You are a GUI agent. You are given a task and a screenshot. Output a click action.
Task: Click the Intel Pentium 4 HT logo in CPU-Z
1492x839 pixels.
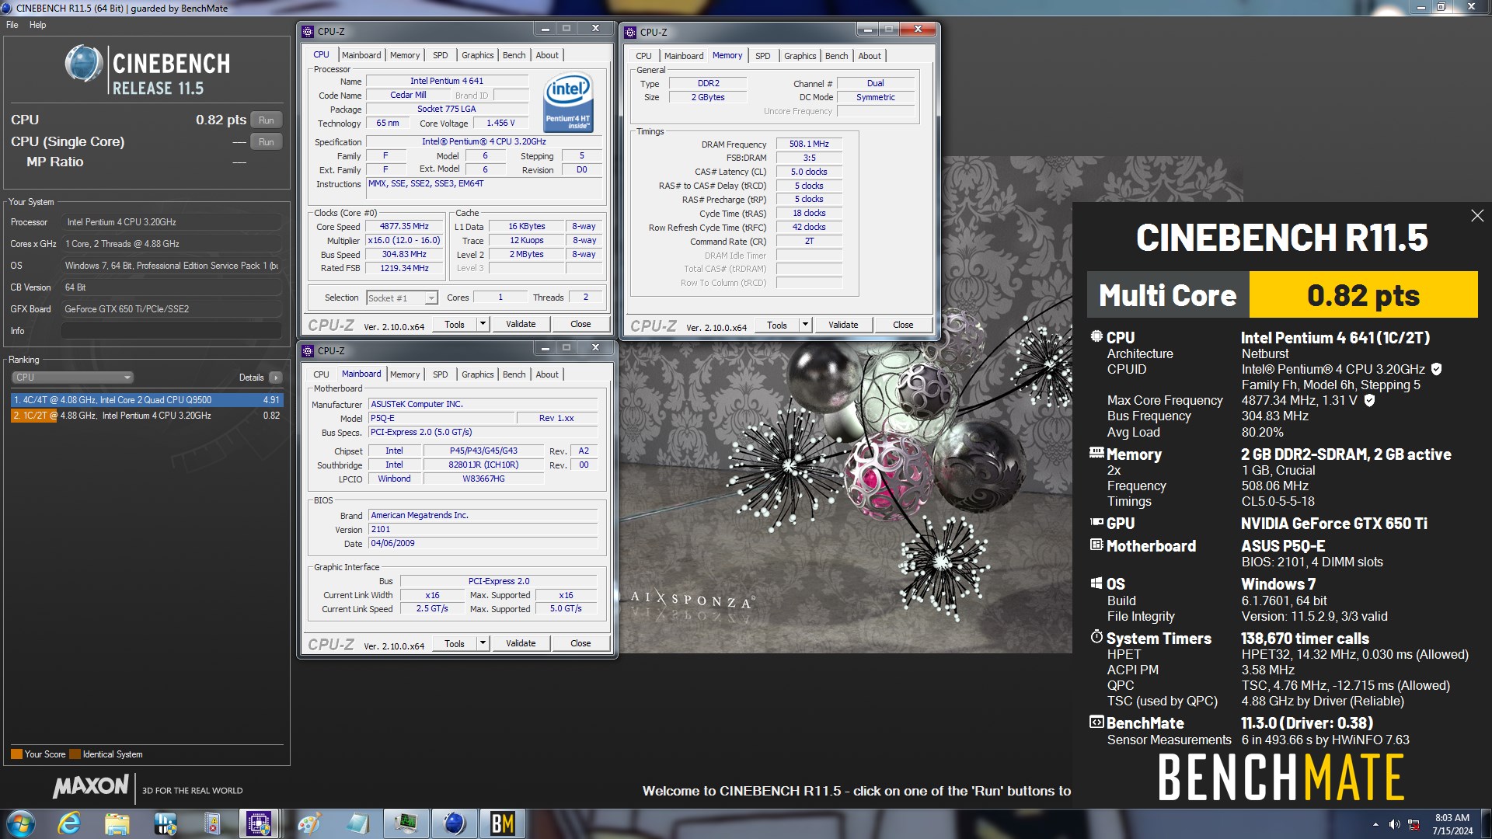pos(568,102)
